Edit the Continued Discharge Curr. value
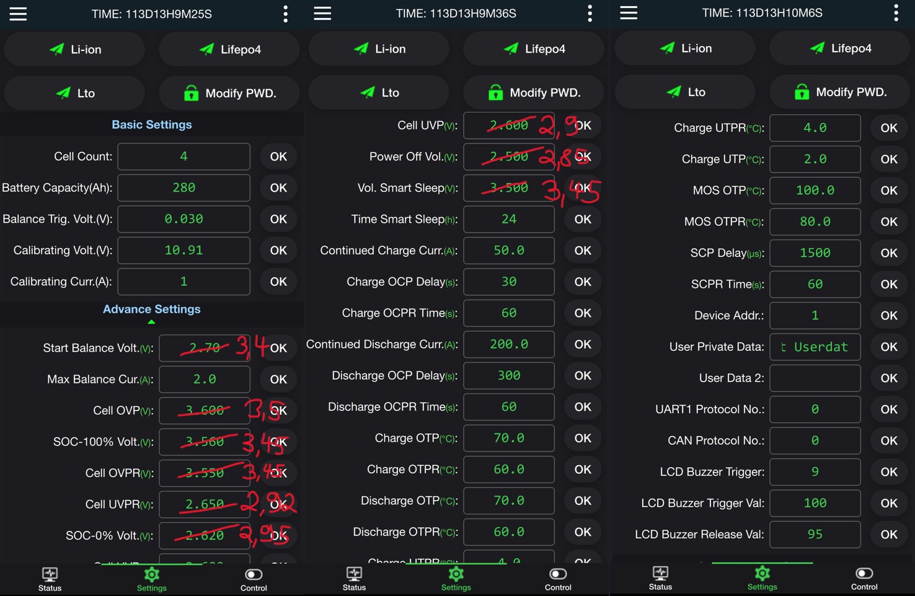Viewport: 915px width, 596px height. coord(509,344)
